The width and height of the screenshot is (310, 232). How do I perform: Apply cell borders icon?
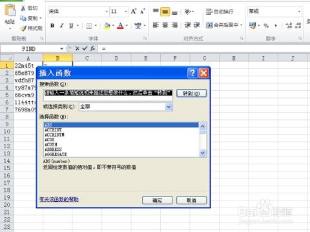(89, 26)
